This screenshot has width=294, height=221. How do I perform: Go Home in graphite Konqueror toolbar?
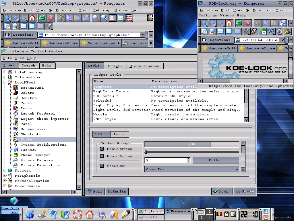pyautogui.click(x=32, y=18)
